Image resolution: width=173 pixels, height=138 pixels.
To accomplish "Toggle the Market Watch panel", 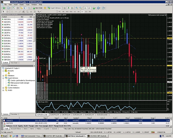I will [x=14, y=8].
